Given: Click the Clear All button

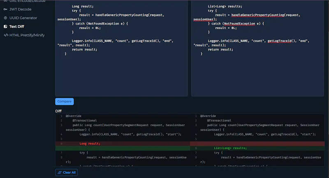Looking at the screenshot, I should click(x=66, y=173).
